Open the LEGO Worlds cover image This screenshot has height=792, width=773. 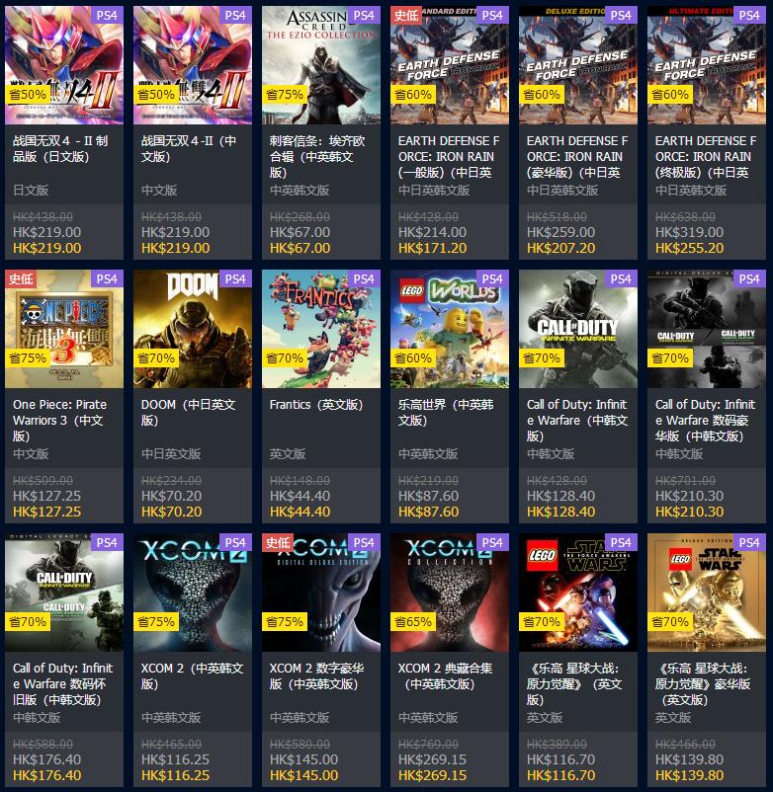(x=450, y=329)
